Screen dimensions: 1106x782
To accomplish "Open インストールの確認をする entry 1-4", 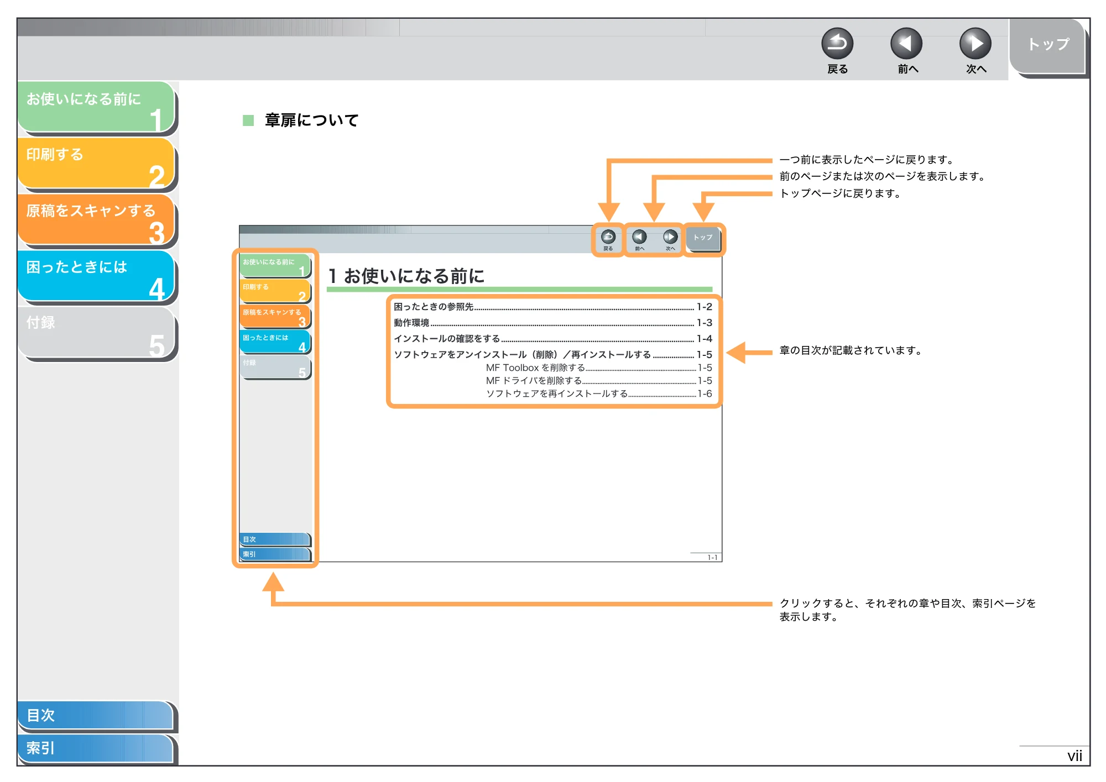I will [x=553, y=339].
